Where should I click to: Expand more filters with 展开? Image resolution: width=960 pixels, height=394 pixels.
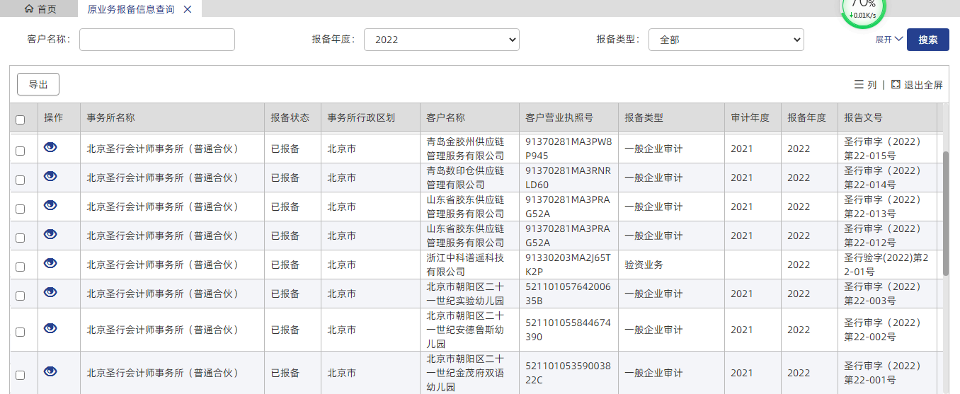point(888,40)
